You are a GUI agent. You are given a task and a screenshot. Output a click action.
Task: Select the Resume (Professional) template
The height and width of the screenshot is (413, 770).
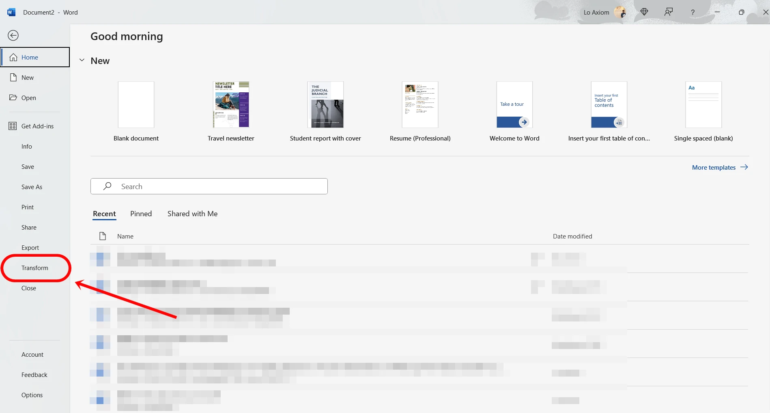coord(420,112)
